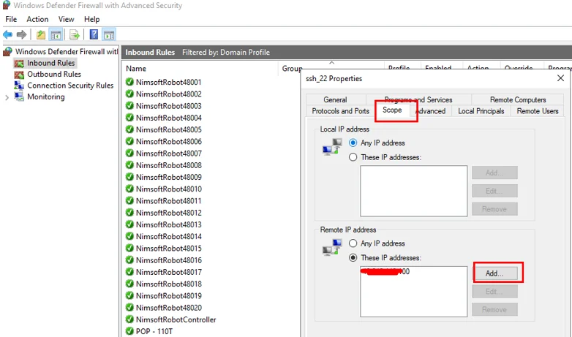Viewport: 572px width, 337px height.
Task: Click the Monitoring tree icon
Action: [19, 96]
